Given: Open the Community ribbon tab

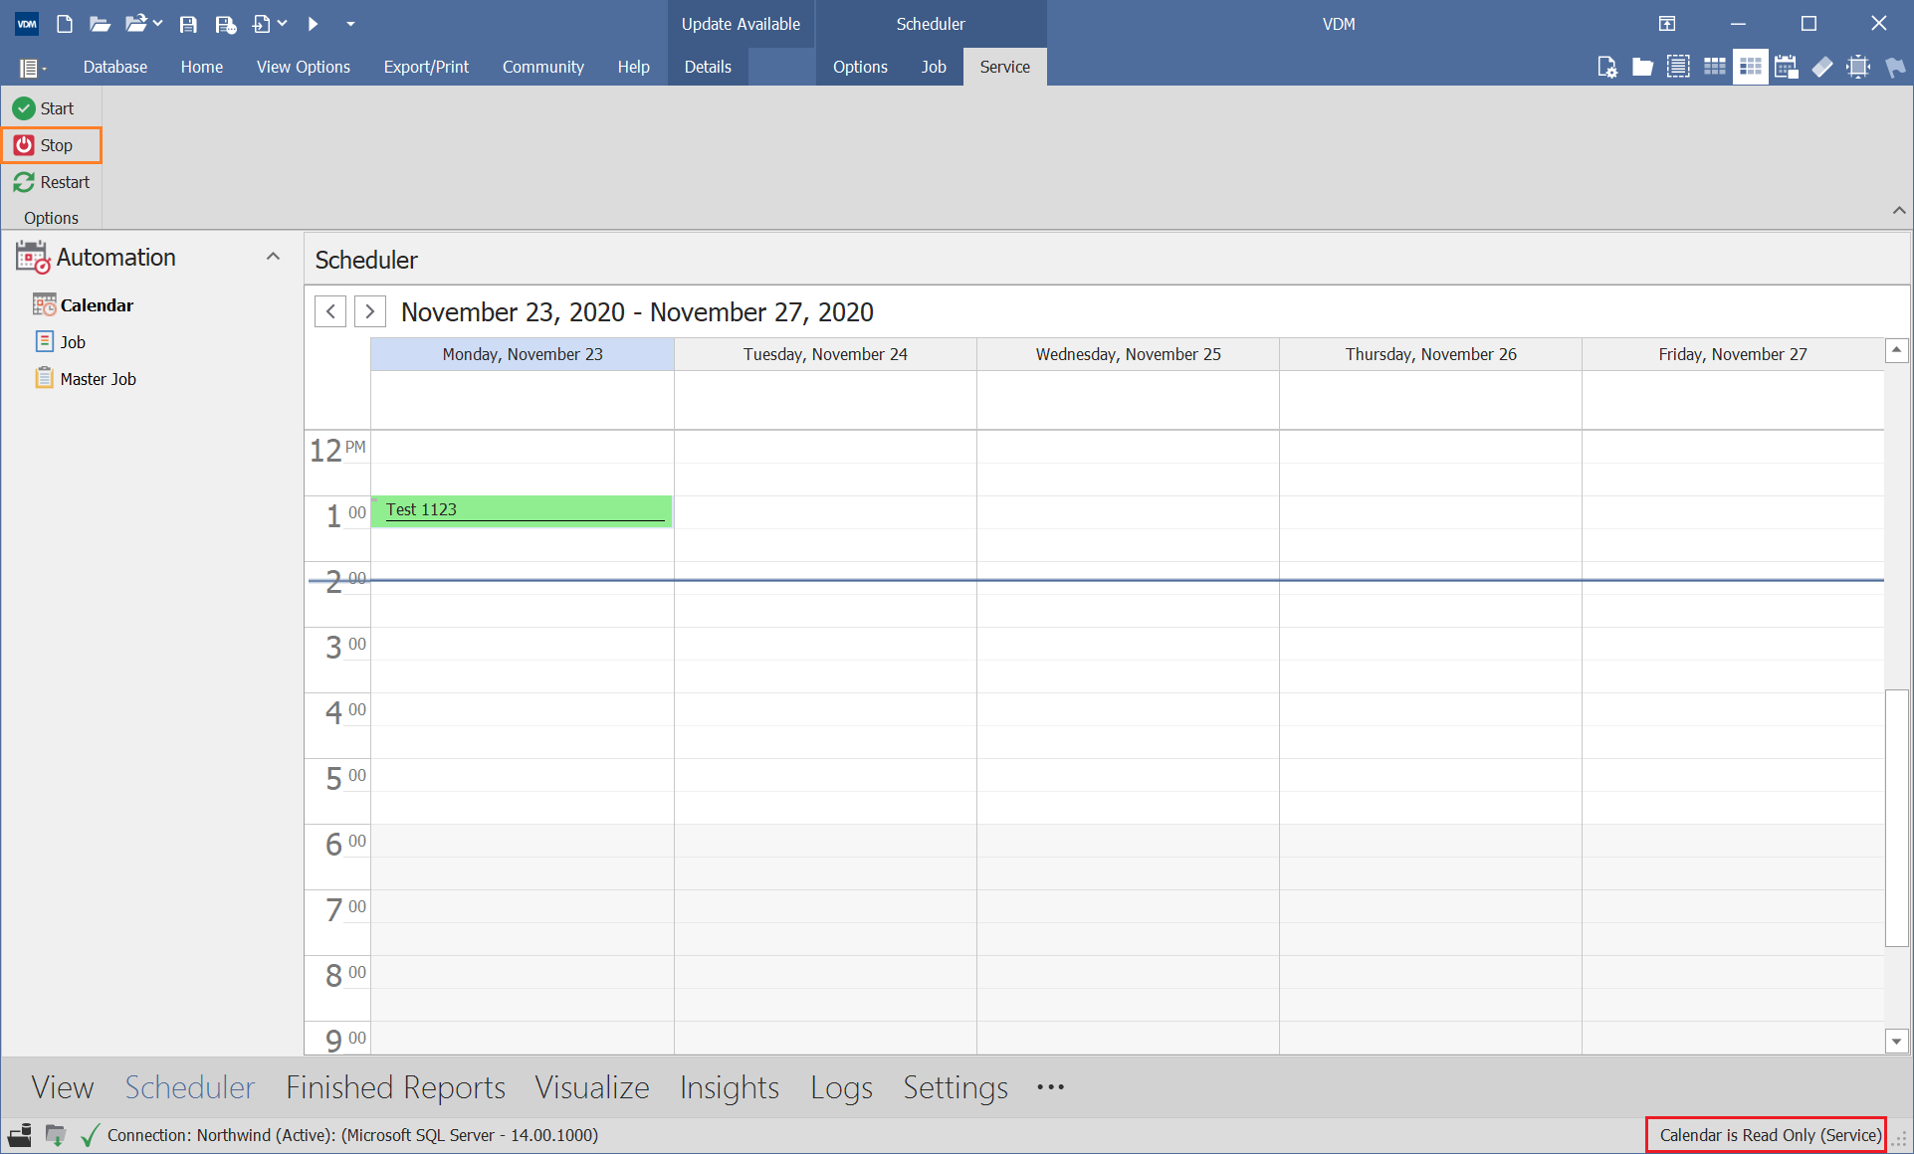Looking at the screenshot, I should pos(543,67).
